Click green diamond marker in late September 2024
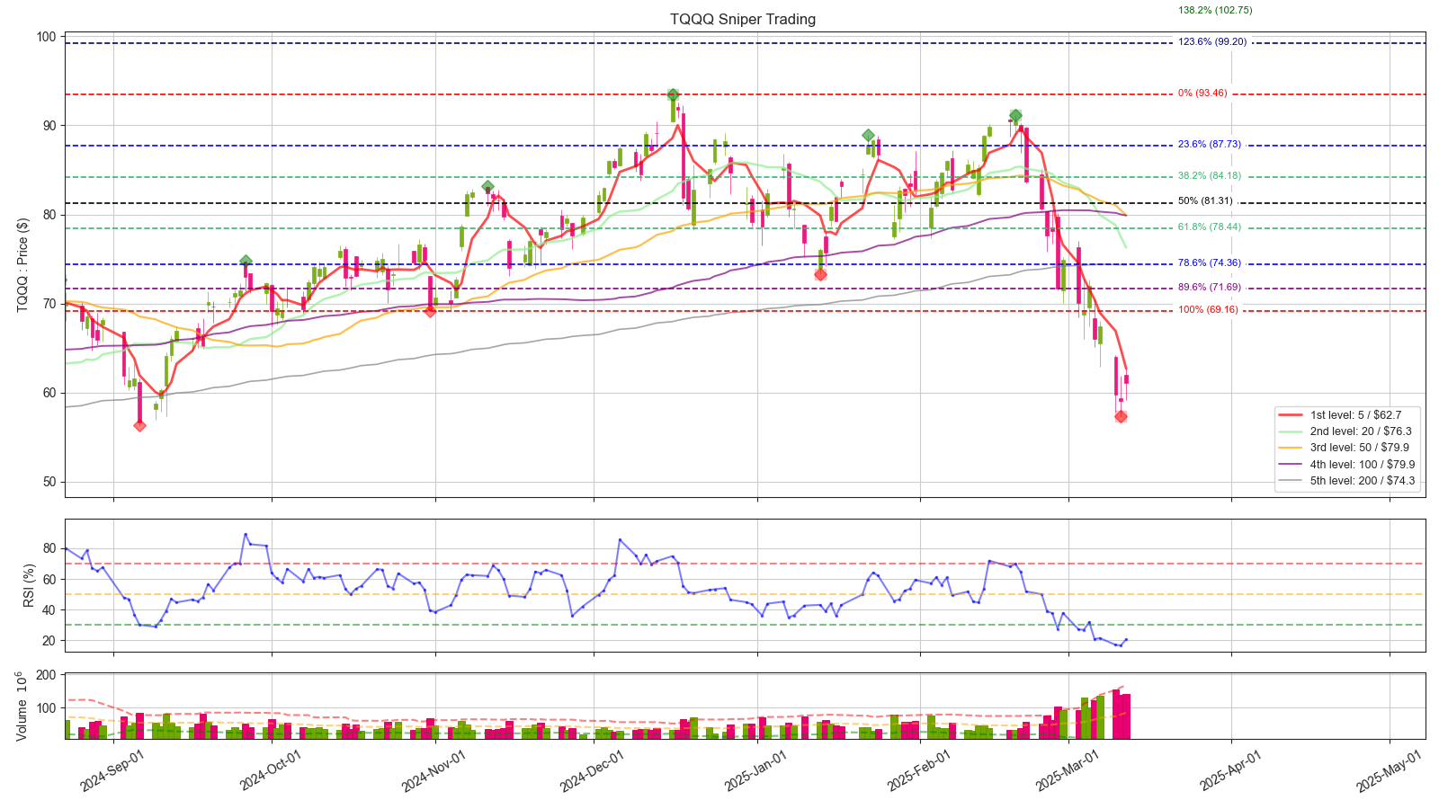The height and width of the screenshot is (809, 1439). [246, 261]
